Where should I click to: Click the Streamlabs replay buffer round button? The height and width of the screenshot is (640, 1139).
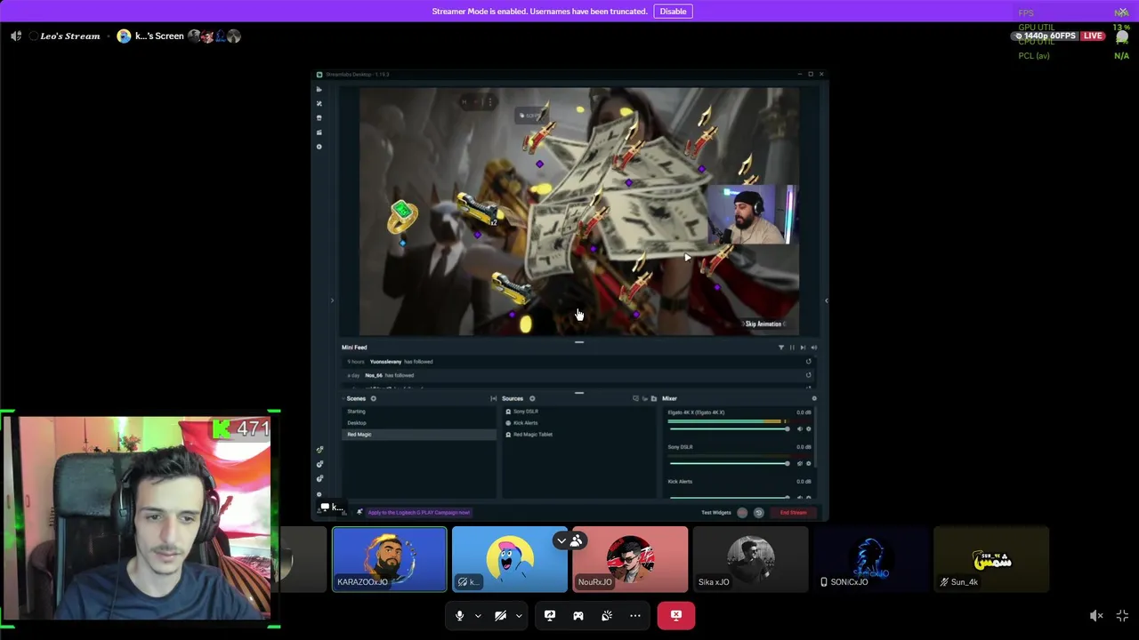point(758,513)
